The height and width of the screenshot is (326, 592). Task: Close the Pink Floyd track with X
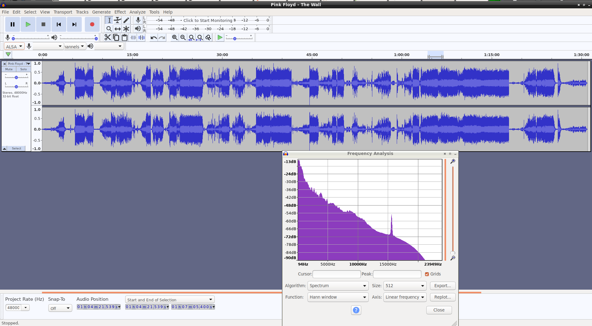tap(5, 64)
